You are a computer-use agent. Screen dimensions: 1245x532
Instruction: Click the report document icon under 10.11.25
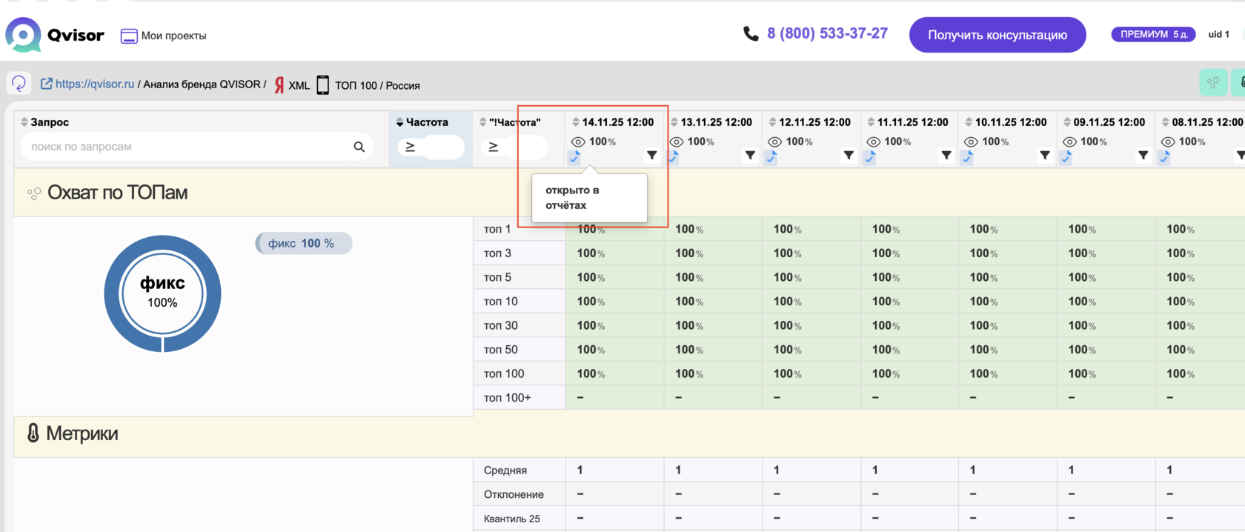click(967, 157)
